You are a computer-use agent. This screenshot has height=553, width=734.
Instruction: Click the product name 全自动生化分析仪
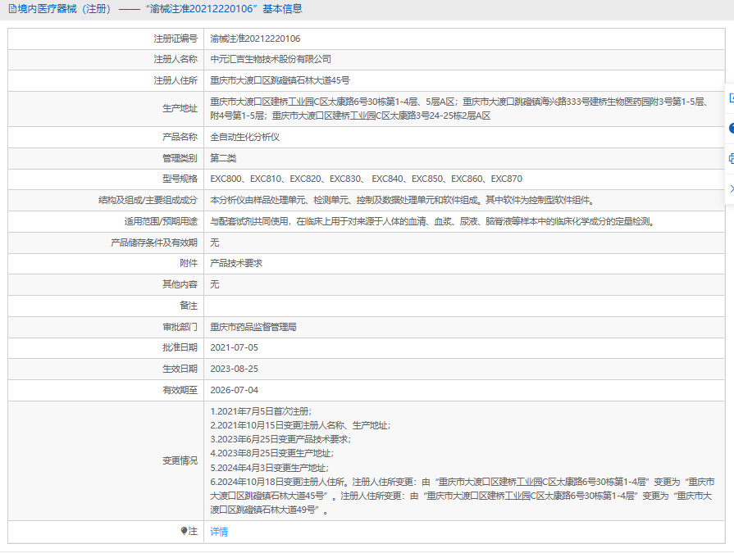(x=245, y=137)
